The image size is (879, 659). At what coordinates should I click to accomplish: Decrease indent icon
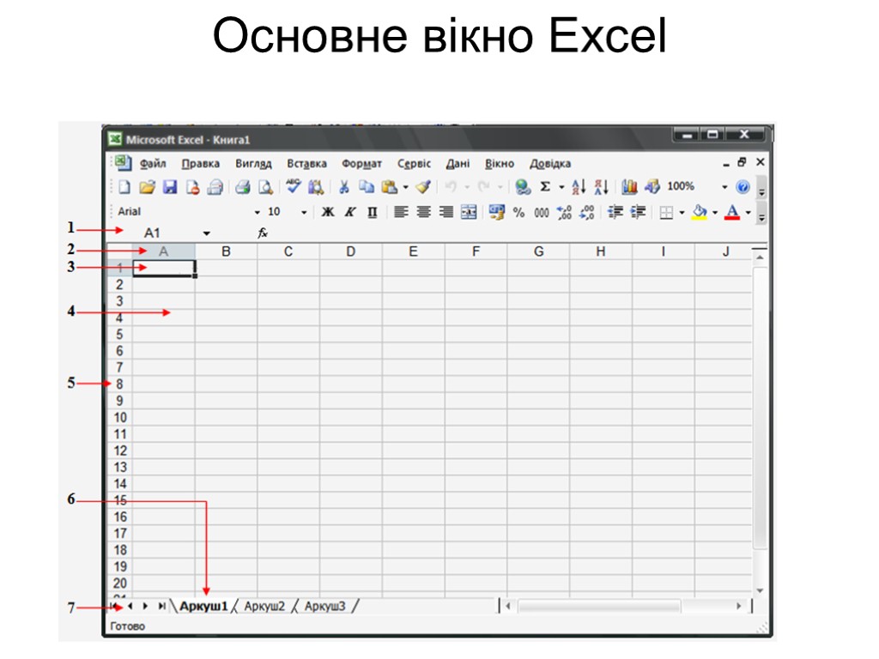tap(615, 212)
